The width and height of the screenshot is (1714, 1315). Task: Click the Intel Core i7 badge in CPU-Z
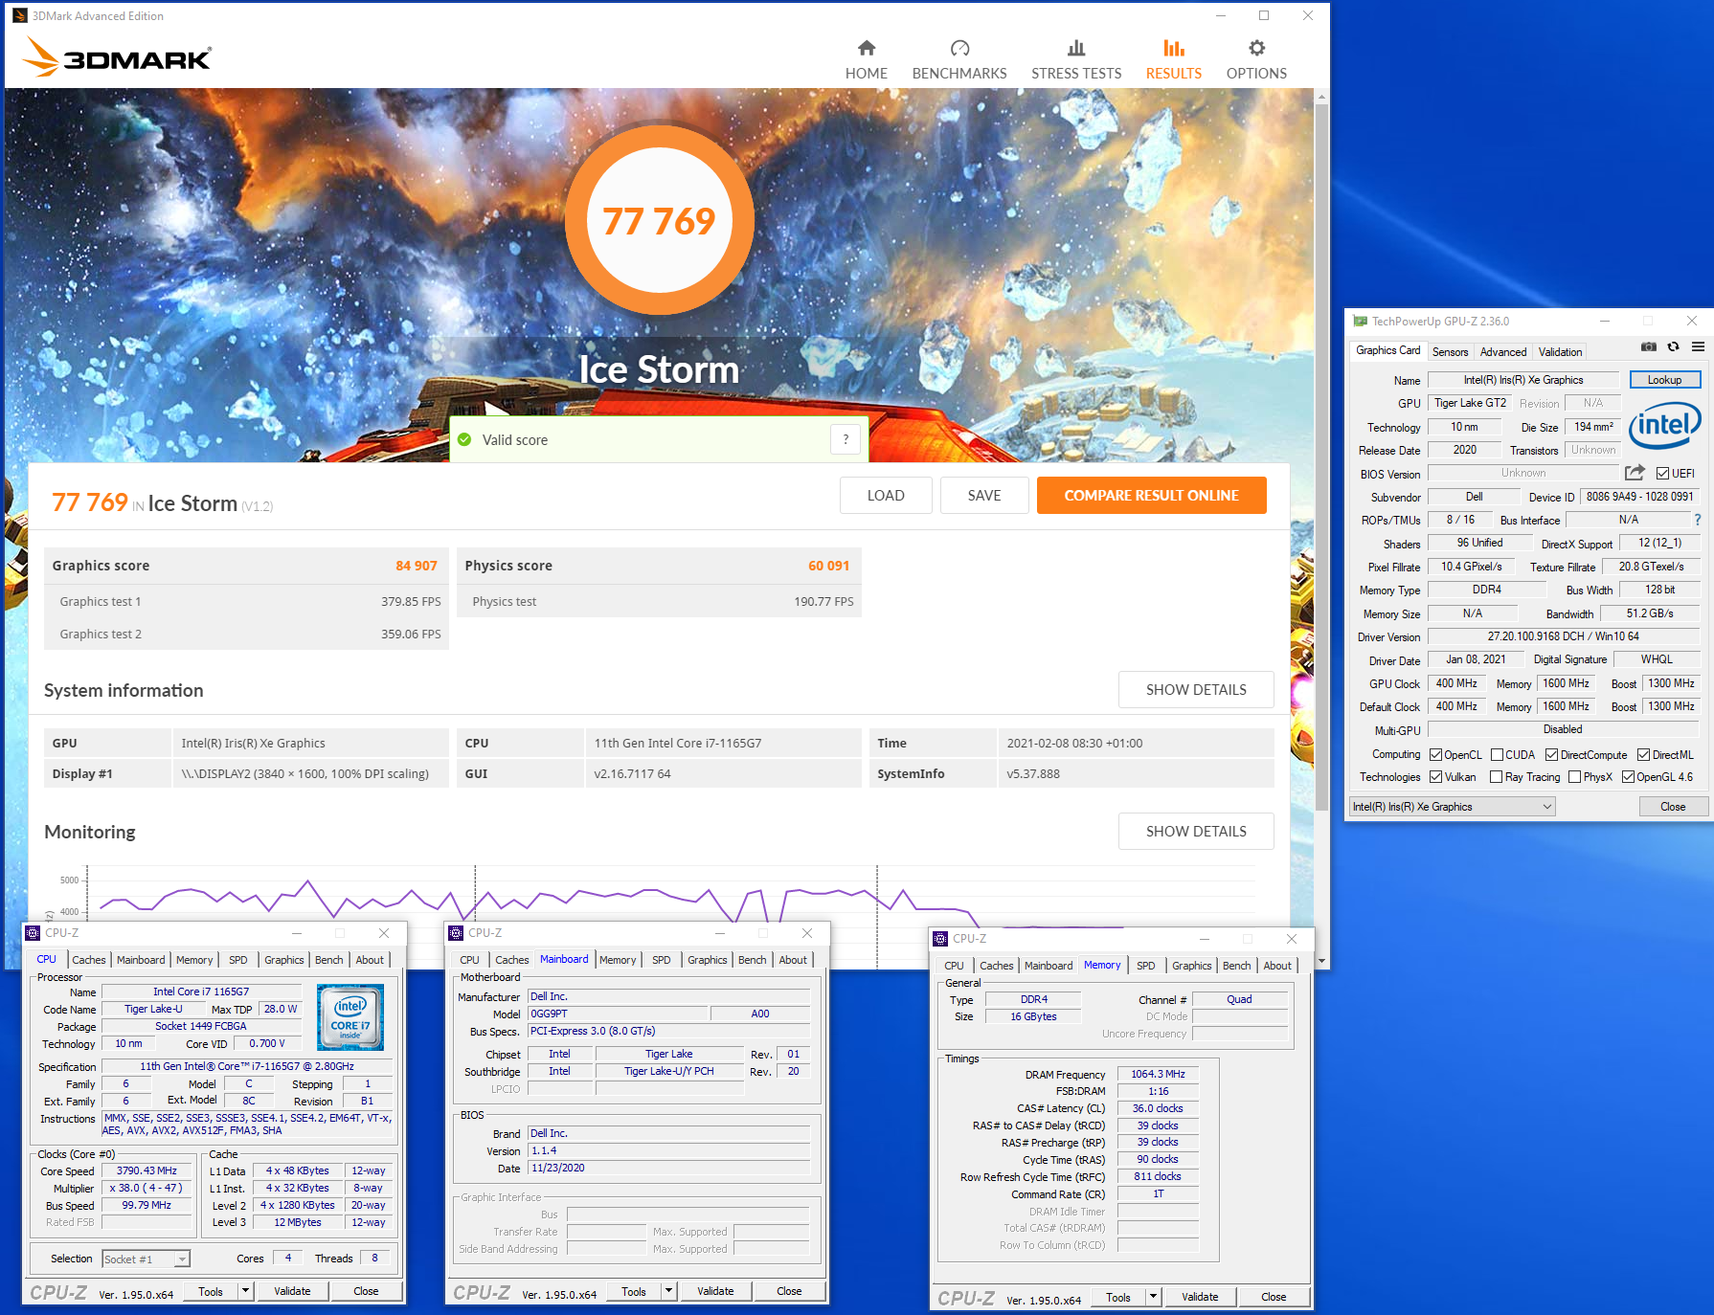pyautogui.click(x=350, y=1017)
